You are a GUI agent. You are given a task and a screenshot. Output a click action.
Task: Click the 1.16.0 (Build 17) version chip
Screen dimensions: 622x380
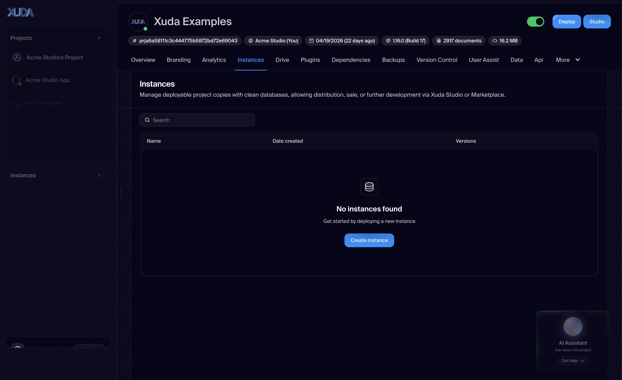tap(405, 41)
